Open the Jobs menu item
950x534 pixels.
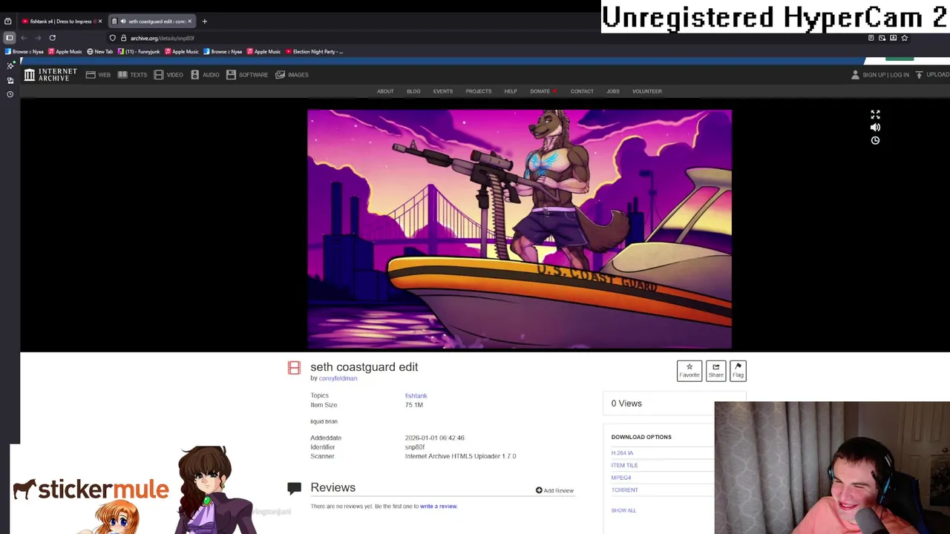[613, 91]
